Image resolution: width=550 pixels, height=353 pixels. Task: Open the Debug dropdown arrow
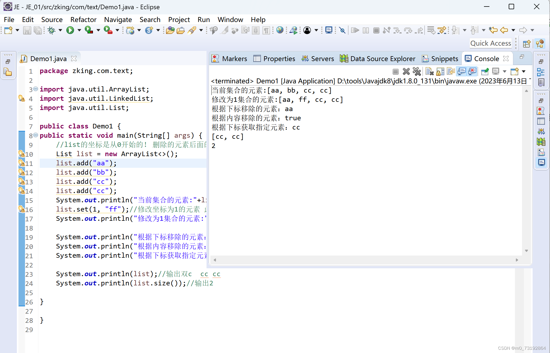tap(60, 30)
